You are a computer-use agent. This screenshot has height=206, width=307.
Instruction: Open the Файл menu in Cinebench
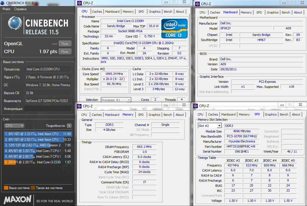pos(7,9)
